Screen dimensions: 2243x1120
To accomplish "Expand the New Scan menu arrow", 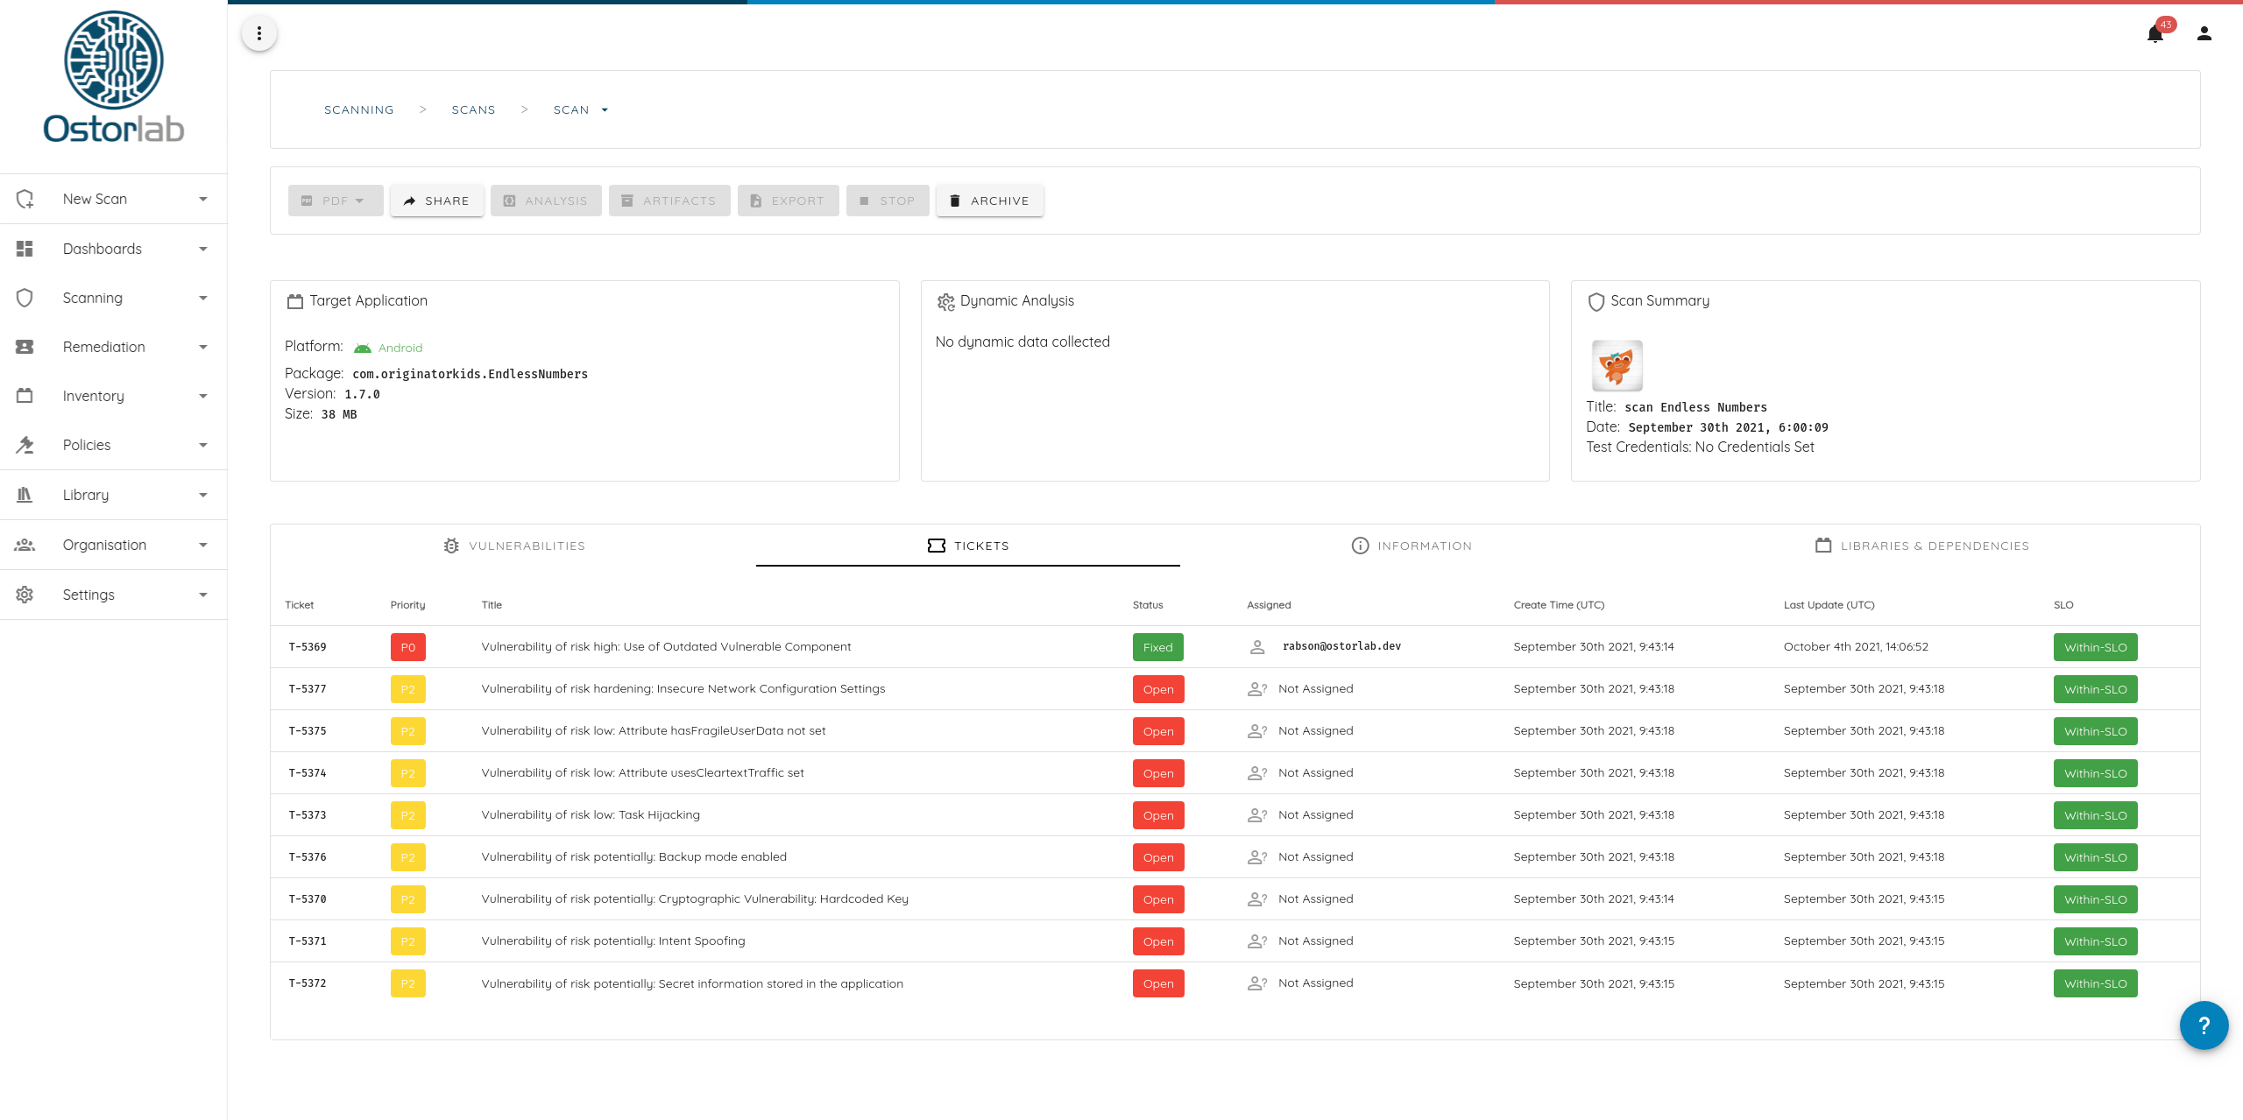I will point(203,200).
